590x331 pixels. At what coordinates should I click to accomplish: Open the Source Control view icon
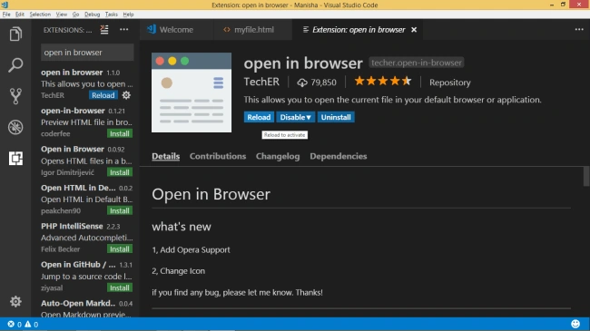click(15, 96)
